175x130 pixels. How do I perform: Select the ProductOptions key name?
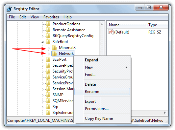(x=66, y=24)
